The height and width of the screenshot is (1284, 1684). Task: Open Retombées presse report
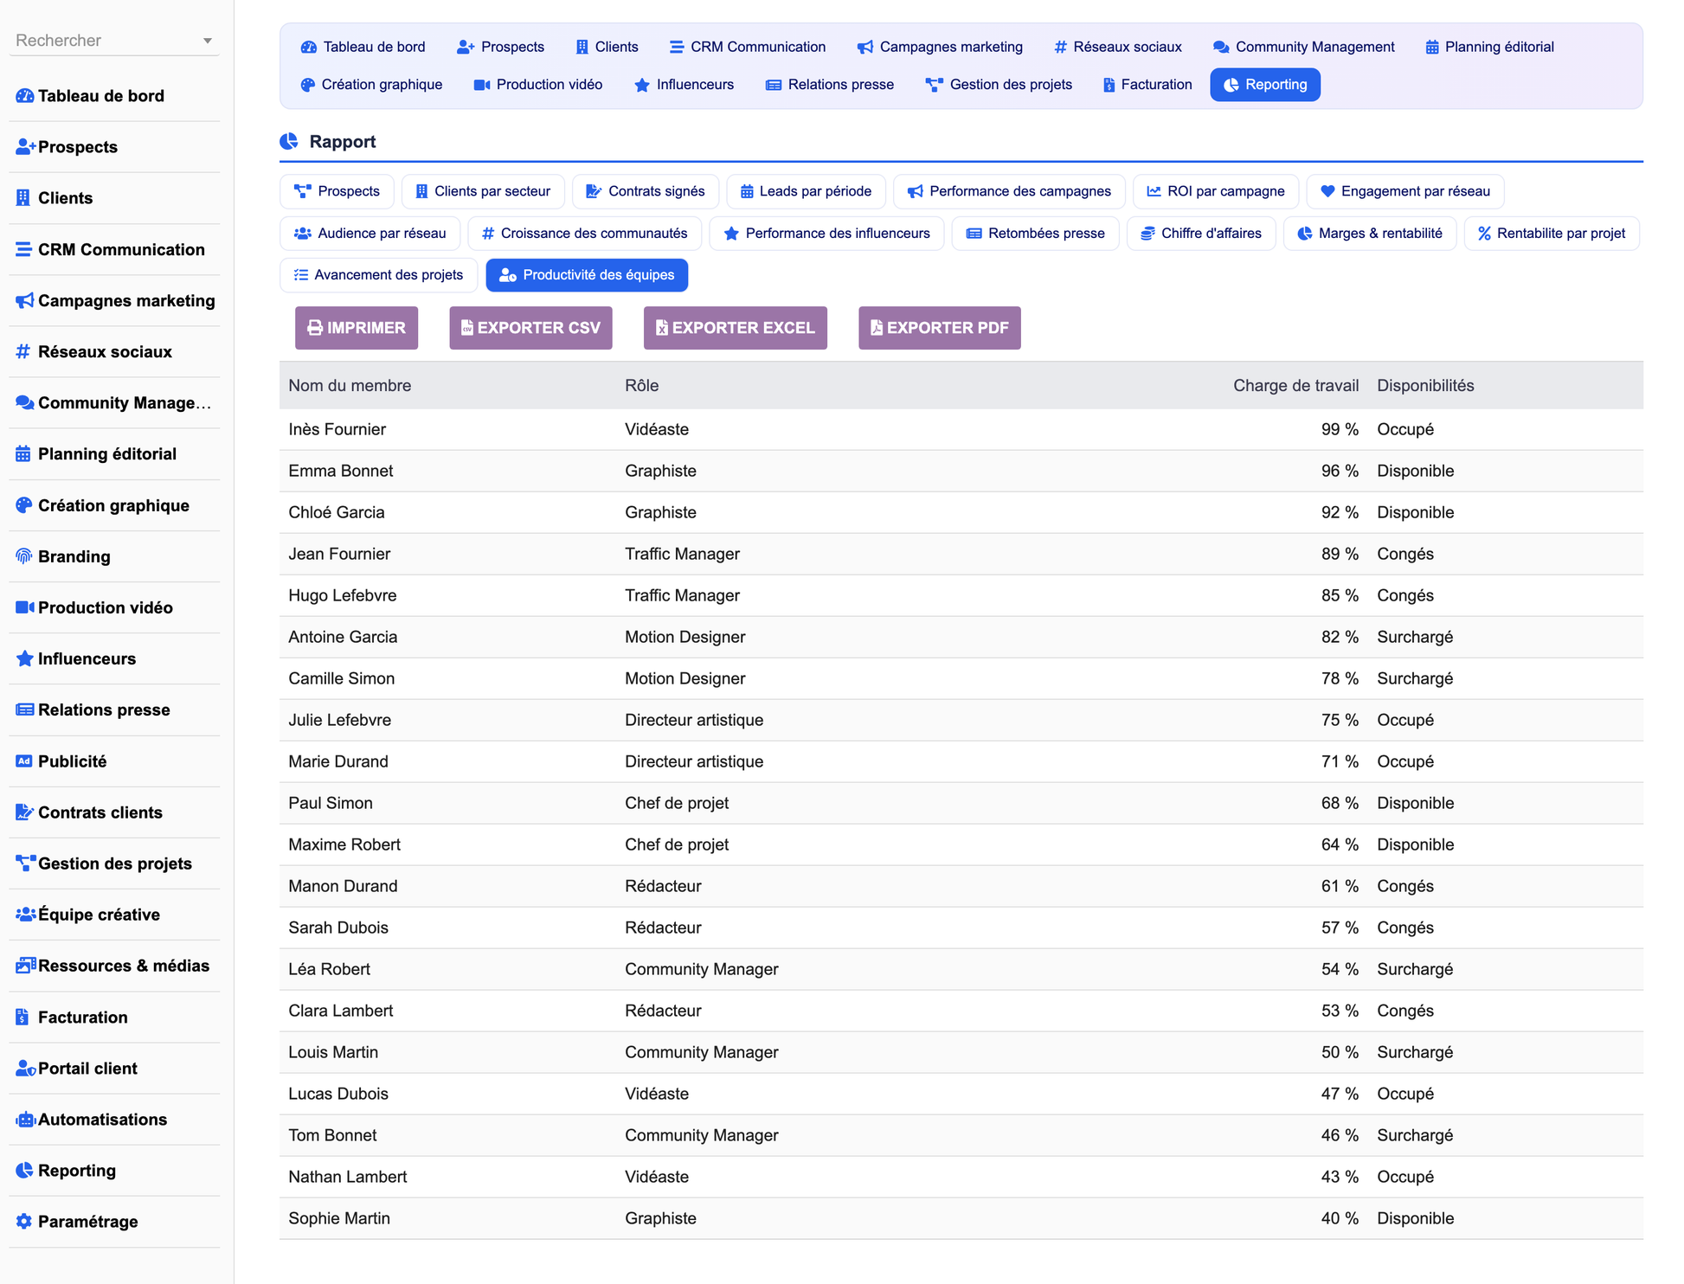pos(1035,234)
